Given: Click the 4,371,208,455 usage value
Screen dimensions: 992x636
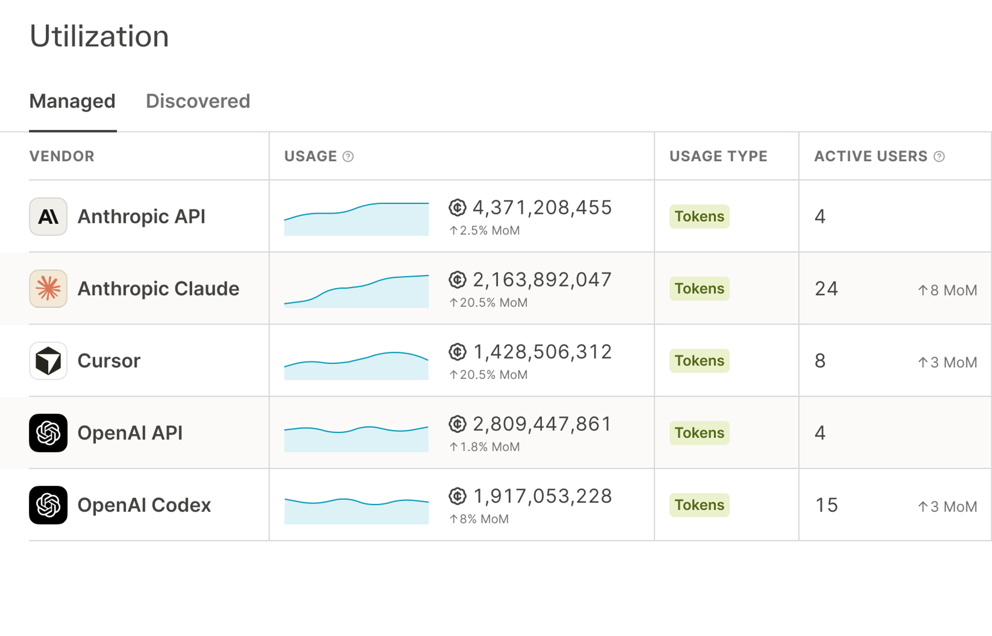Looking at the screenshot, I should pos(542,207).
